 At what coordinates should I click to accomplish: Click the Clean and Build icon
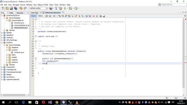coord(60,8)
